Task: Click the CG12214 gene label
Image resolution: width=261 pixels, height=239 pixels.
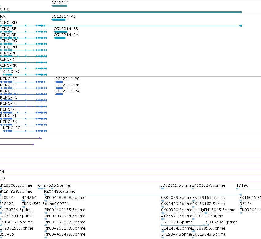Action: pos(60,3)
